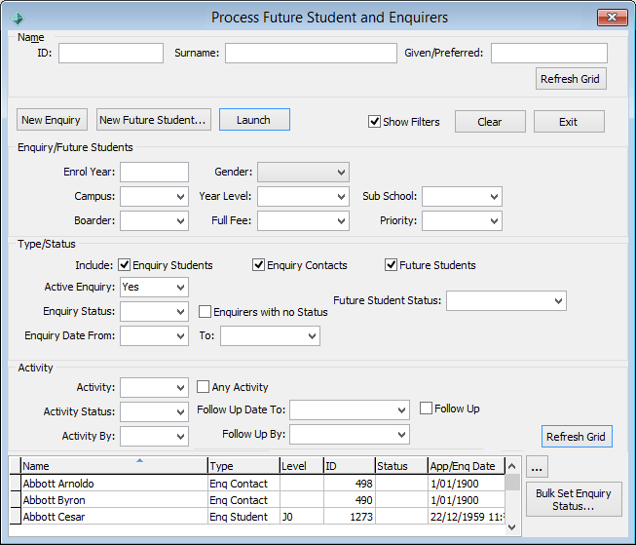Select the Abbott Cesar row
The width and height of the screenshot is (636, 545).
[x=257, y=517]
